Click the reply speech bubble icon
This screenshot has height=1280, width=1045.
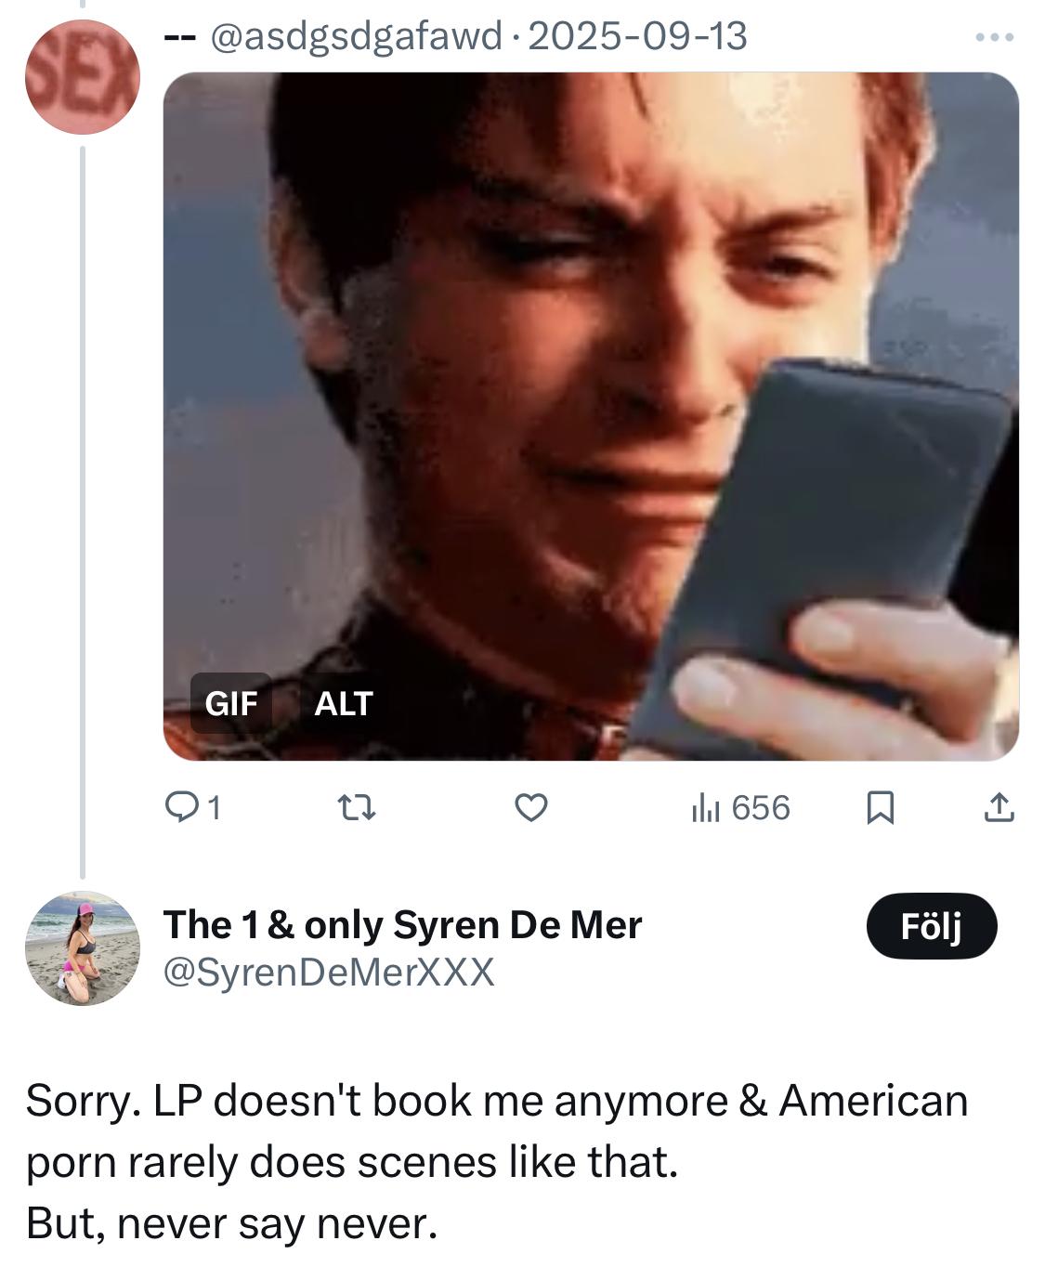click(x=177, y=808)
